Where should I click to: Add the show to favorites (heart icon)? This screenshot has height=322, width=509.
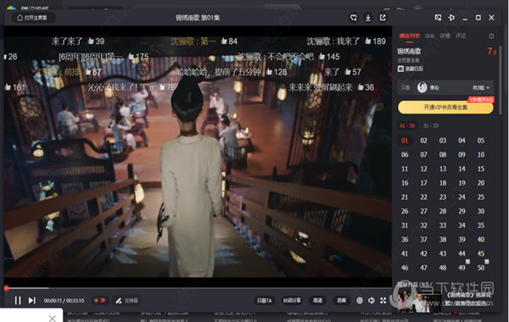click(x=354, y=18)
